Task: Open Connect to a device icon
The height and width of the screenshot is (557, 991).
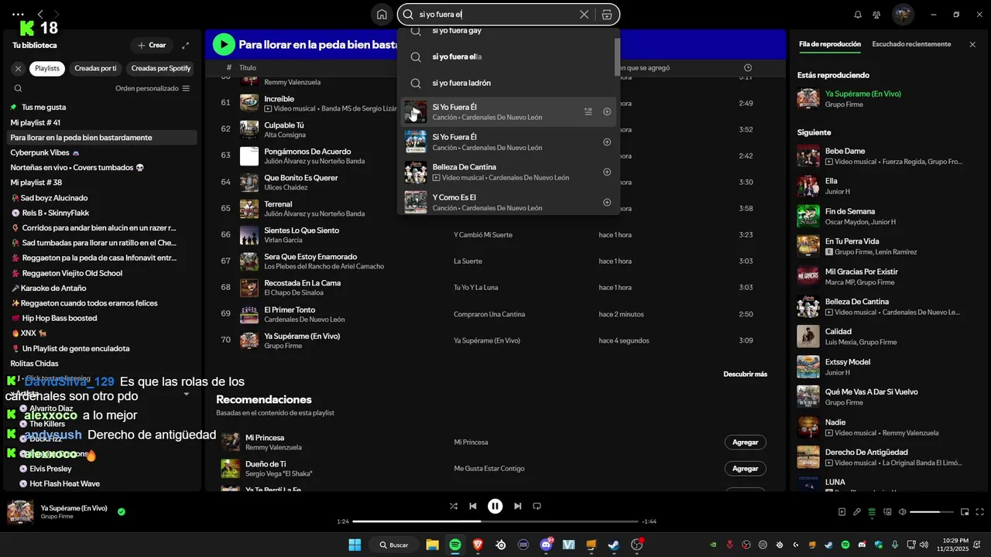Action: 887,512
